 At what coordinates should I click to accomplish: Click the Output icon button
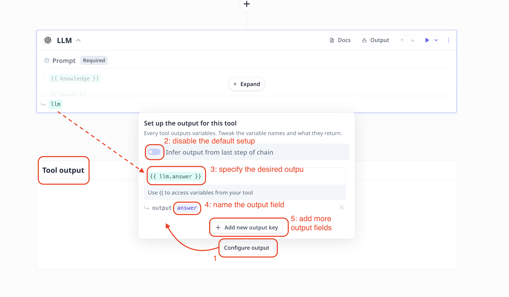[x=375, y=40]
